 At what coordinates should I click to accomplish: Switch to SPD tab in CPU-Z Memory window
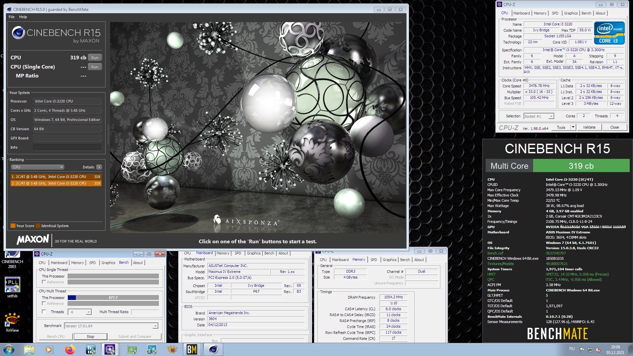click(x=374, y=260)
